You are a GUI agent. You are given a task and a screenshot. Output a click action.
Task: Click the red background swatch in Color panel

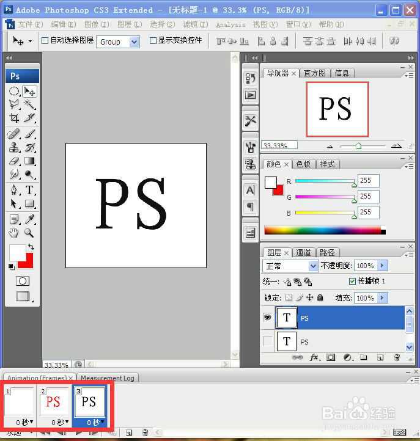279,191
